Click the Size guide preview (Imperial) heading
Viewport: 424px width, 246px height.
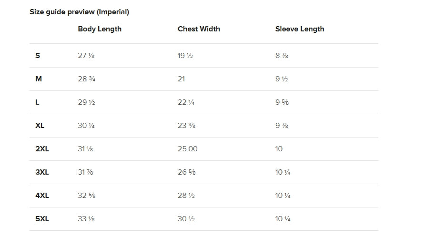(x=79, y=12)
